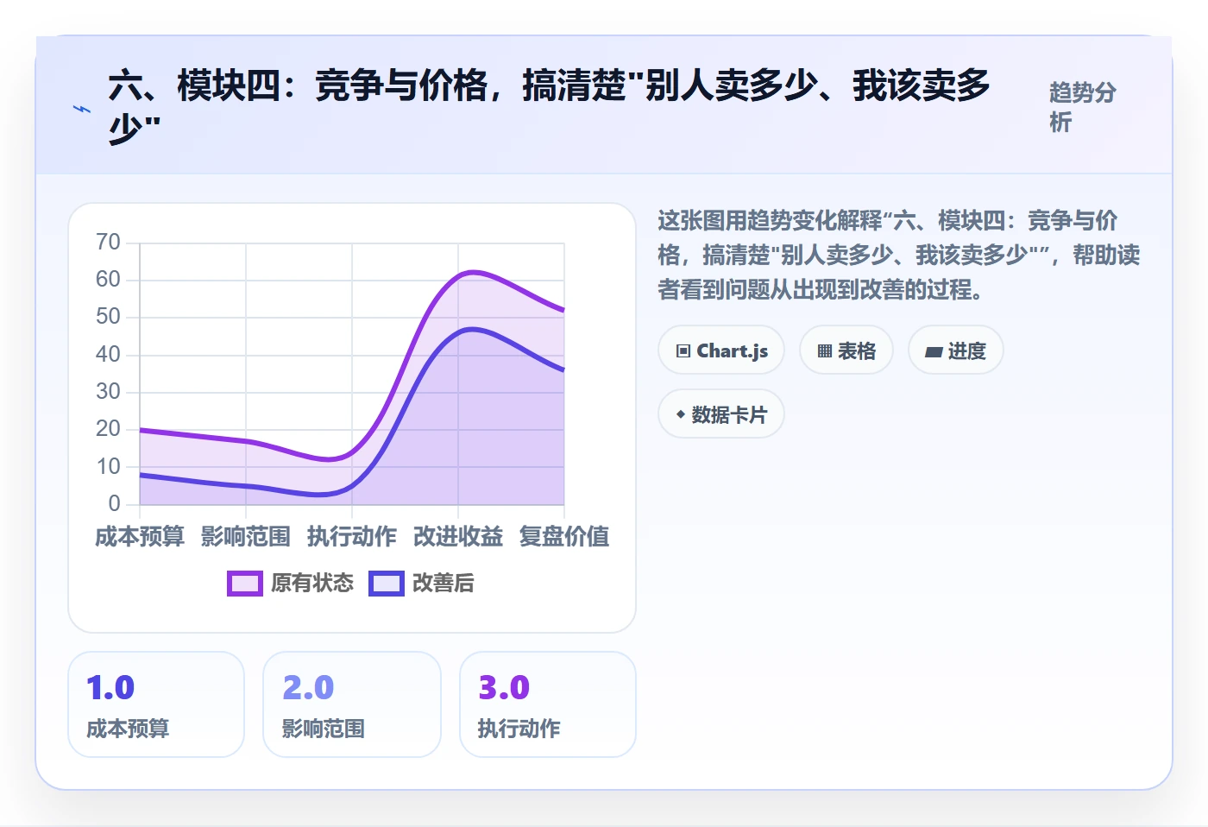Click the 40 y-axis value
1208x827 pixels.
point(108,355)
